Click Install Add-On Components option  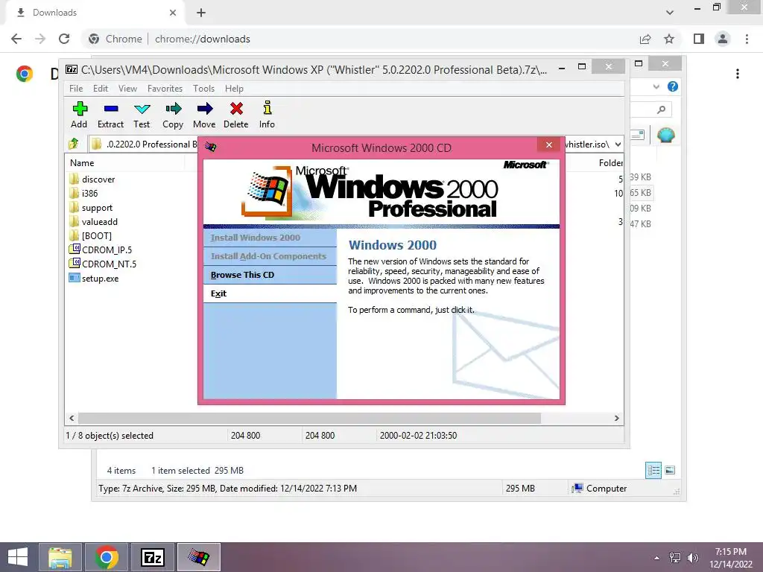[x=270, y=256]
